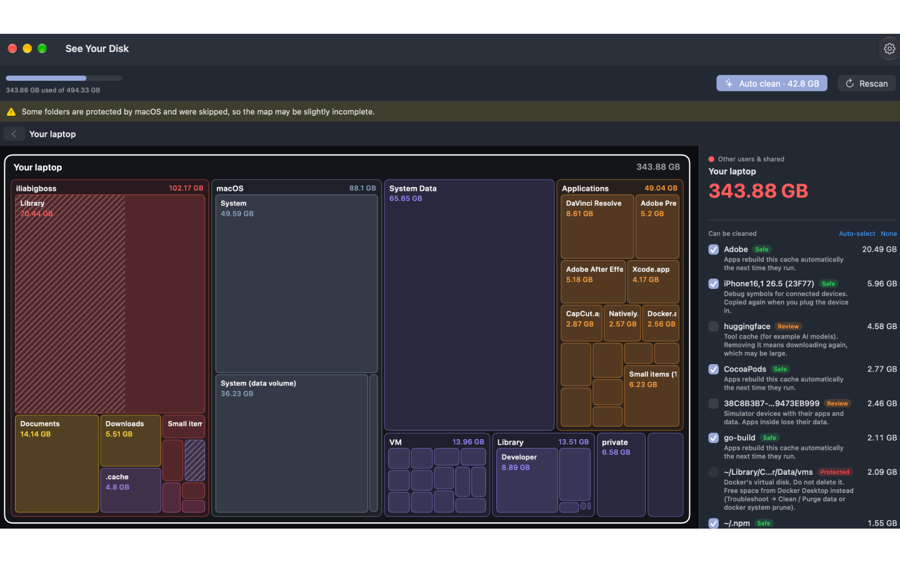Image resolution: width=900 pixels, height=563 pixels.
Task: Open the settings gear icon
Action: coord(889,48)
